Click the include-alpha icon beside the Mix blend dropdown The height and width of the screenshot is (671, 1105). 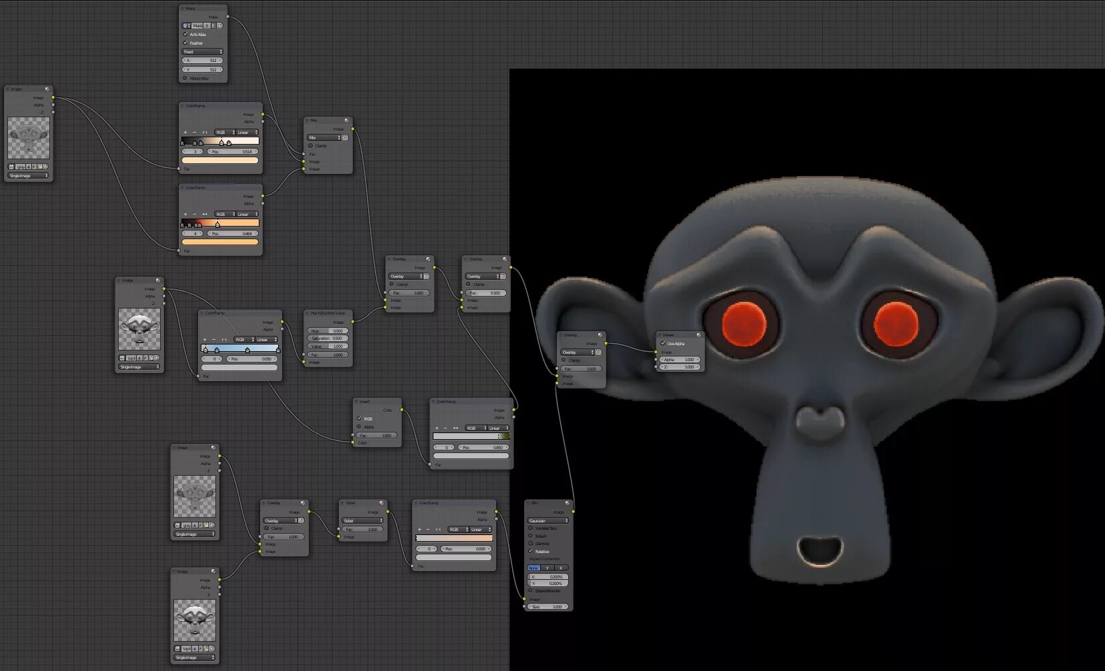[345, 138]
